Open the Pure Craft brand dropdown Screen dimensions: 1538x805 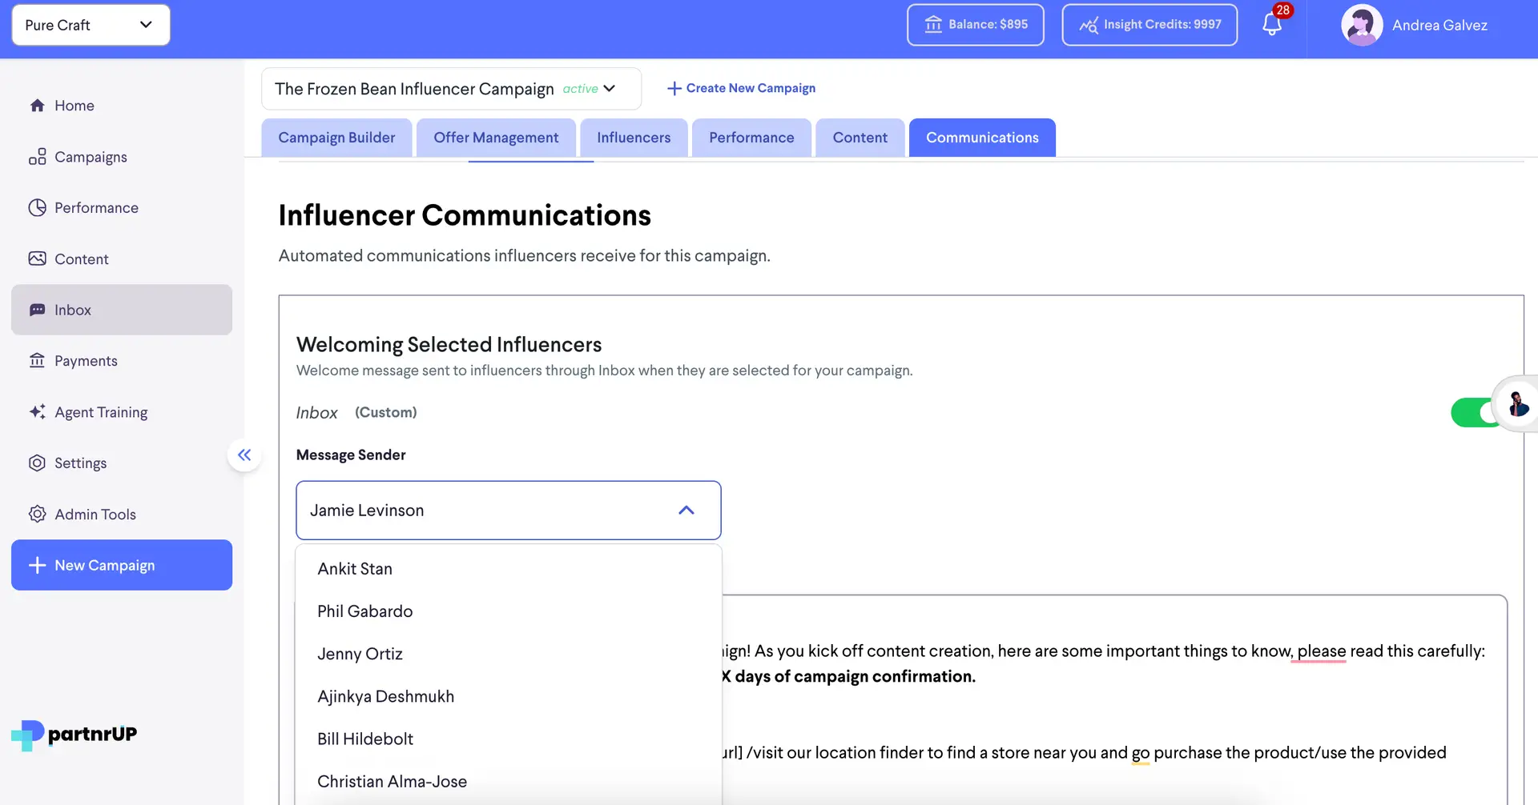point(91,25)
